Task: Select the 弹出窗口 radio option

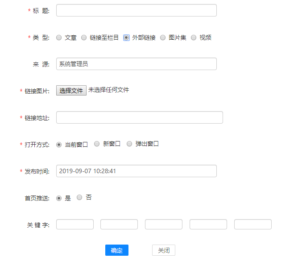Action: [129, 144]
